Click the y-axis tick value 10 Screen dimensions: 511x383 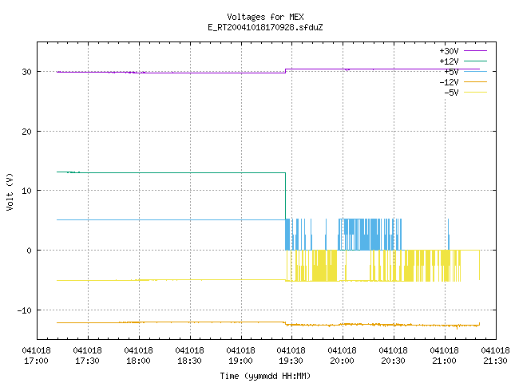tap(26, 191)
